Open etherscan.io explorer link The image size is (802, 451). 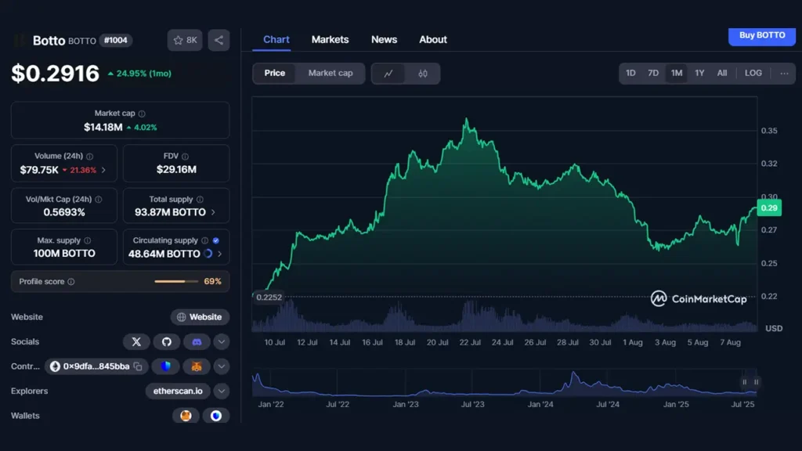coord(178,391)
